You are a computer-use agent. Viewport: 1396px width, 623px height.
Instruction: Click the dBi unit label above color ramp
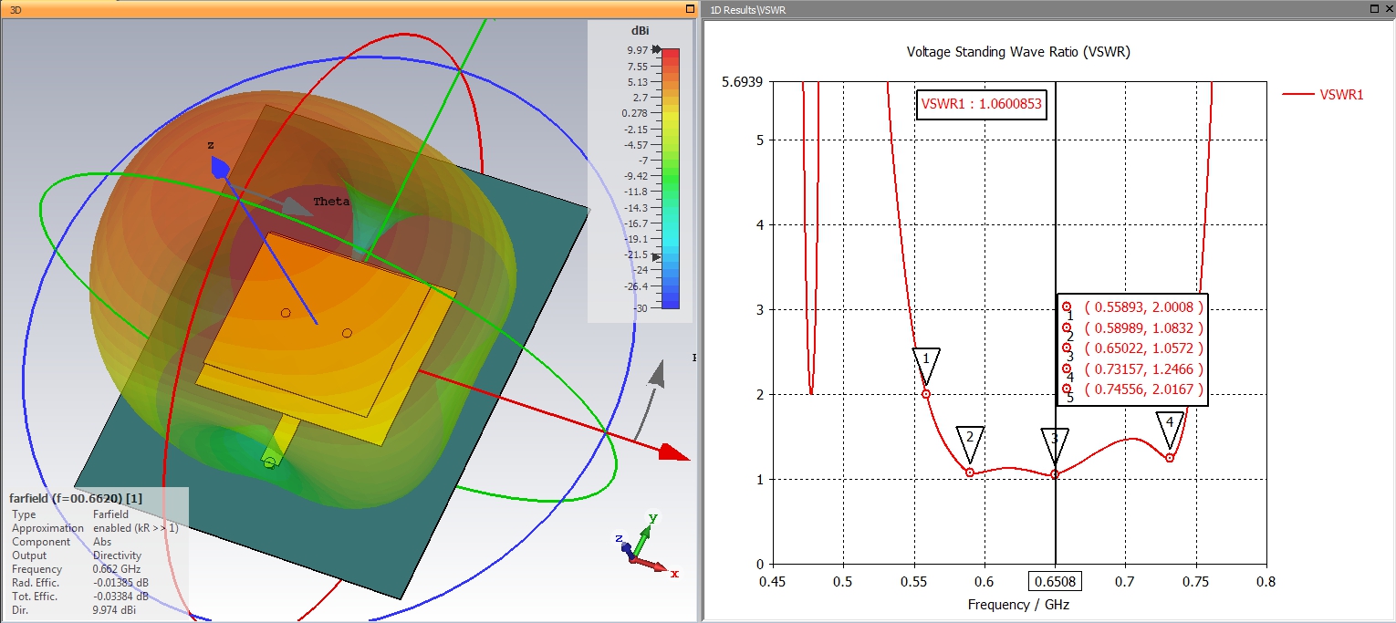(x=640, y=32)
